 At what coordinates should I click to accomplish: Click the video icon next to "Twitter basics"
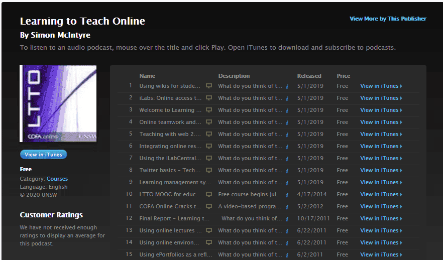[209, 171]
